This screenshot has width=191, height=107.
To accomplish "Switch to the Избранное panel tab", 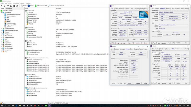I will pyautogui.click(x=8, y=8).
